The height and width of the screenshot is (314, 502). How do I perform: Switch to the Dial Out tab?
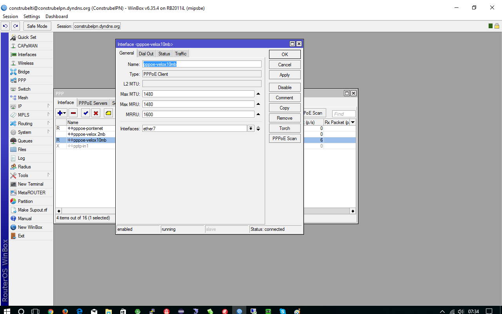pos(146,54)
